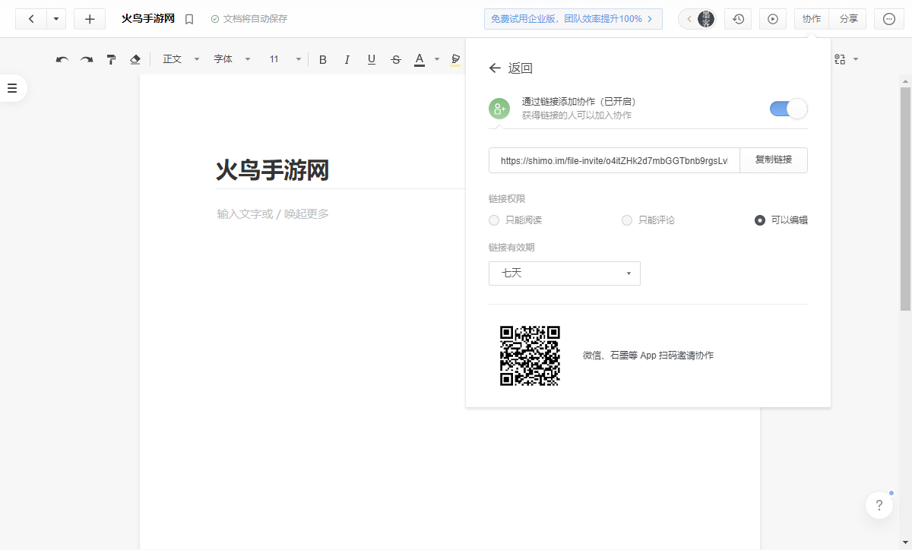The height and width of the screenshot is (550, 912).
Task: Open the insert component icon in toolbar
Action: [x=840, y=59]
